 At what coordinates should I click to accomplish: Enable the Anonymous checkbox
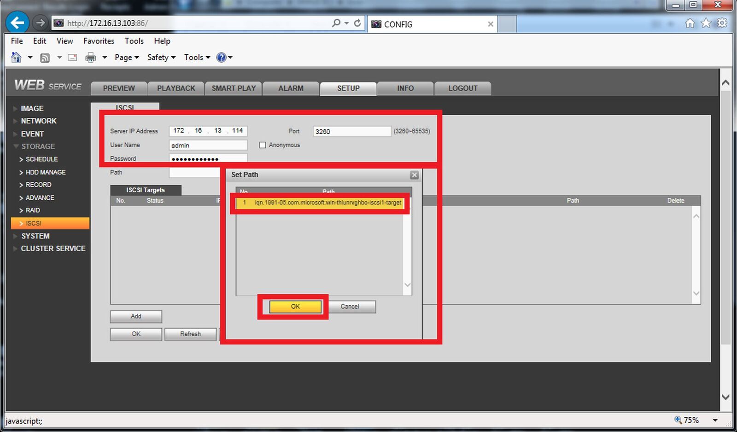pos(263,145)
